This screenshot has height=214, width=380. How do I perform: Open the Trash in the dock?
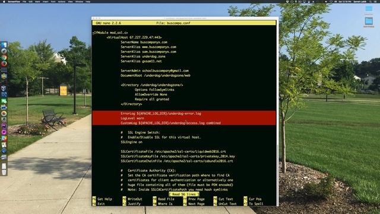click(4, 172)
